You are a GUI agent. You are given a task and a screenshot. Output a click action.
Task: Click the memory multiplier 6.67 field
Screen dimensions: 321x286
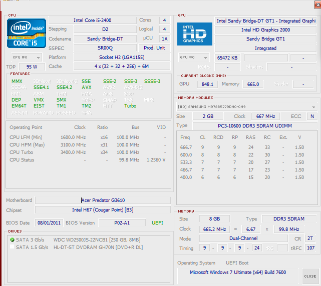251,229
